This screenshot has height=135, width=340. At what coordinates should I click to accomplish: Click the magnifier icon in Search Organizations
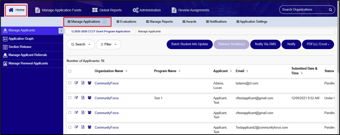point(330,10)
